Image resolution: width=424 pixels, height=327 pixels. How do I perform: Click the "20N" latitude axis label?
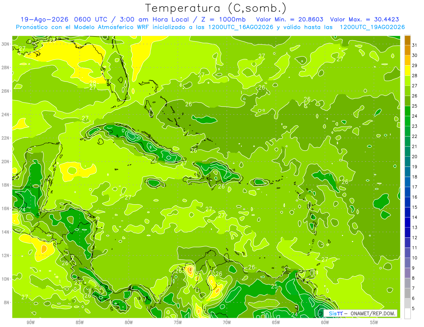(x=6, y=162)
